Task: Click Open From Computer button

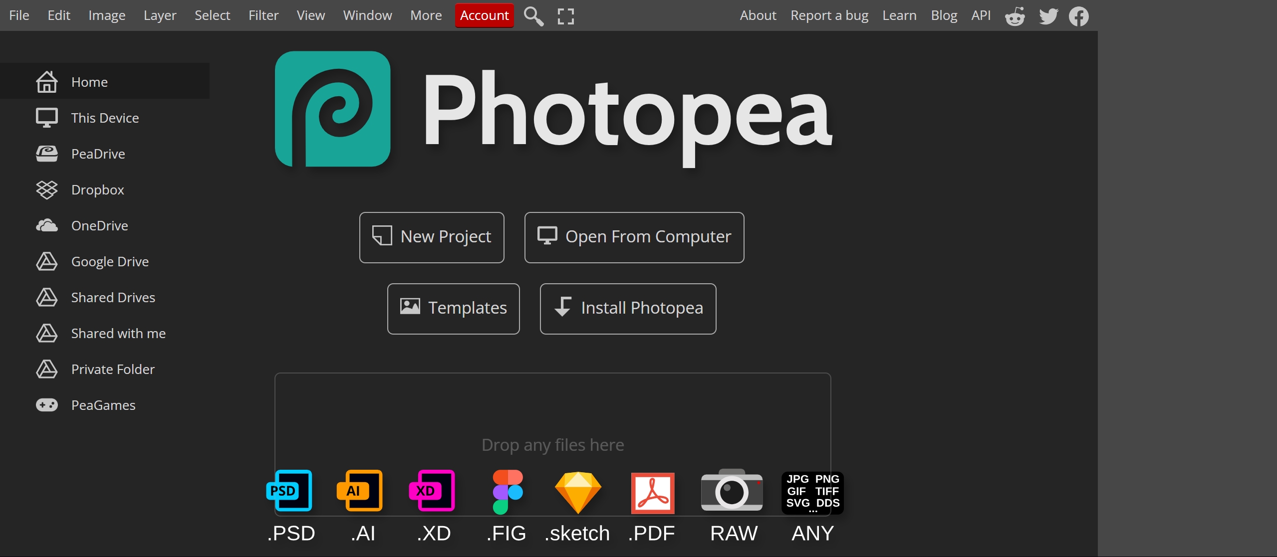Action: coord(634,237)
